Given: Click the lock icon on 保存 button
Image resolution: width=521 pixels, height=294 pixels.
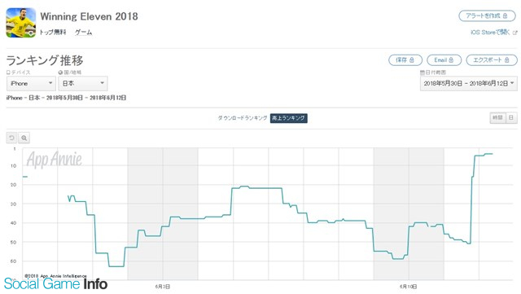Looking at the screenshot, I should [412, 60].
